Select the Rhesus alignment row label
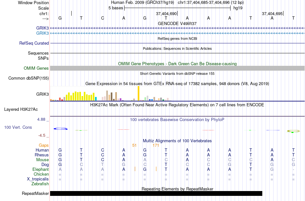 pyautogui.click(x=42, y=155)
